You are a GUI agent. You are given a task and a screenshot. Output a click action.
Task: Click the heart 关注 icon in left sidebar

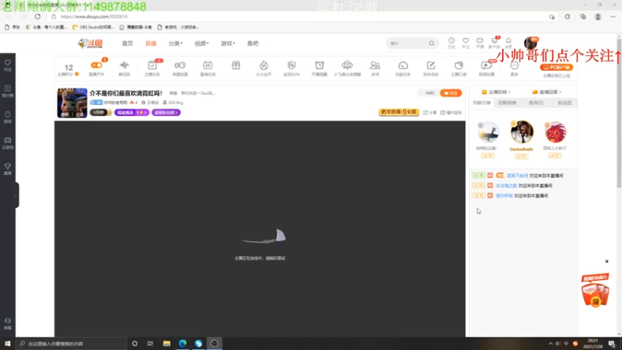8,65
